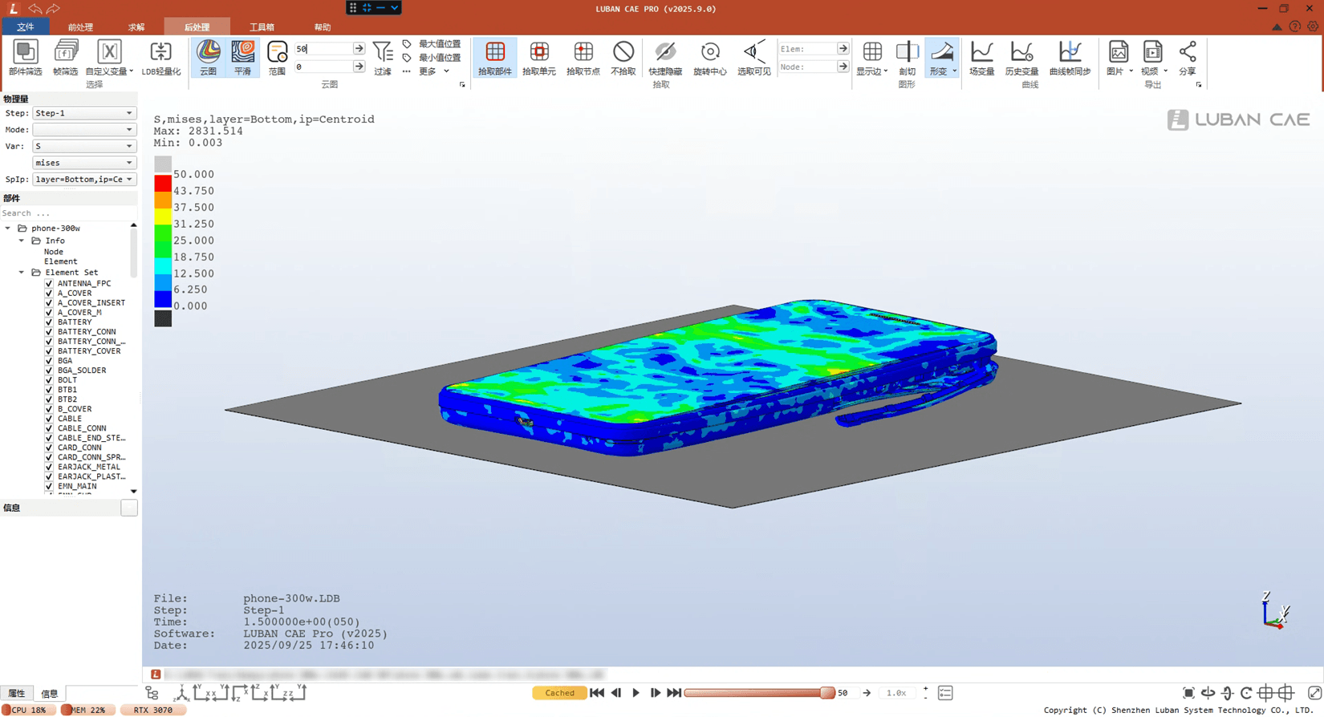Open the 工具箱 tab

click(262, 27)
